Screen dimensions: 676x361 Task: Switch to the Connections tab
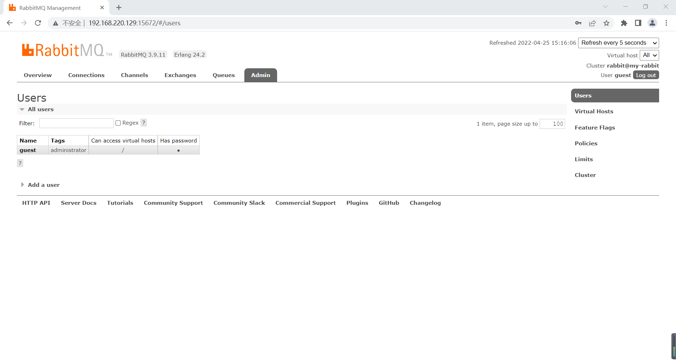86,75
